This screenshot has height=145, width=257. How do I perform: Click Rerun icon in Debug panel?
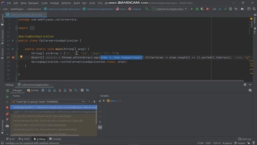(x=7, y=90)
